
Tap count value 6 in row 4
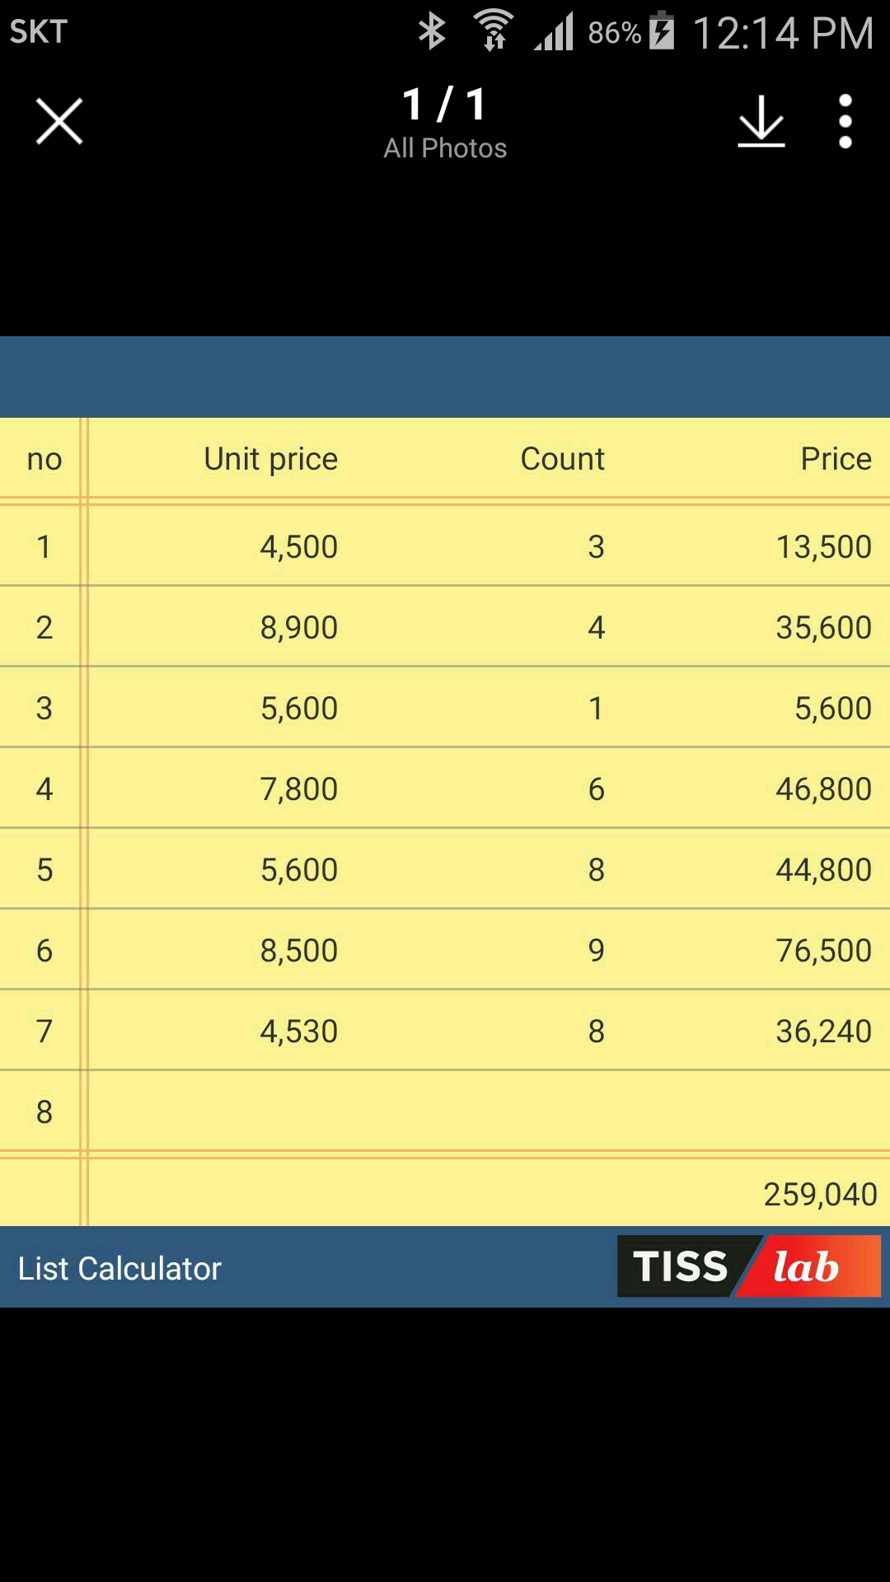(x=597, y=789)
